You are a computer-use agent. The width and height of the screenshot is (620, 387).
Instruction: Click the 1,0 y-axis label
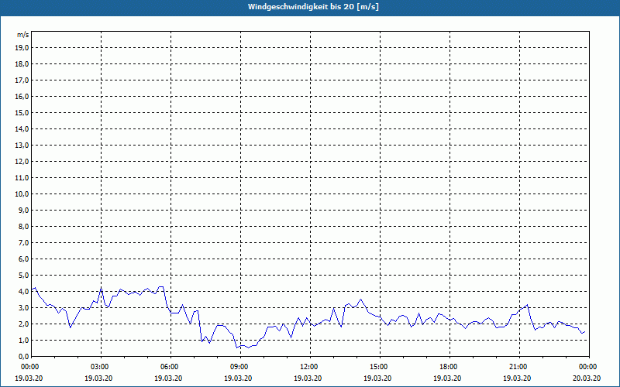[23, 340]
